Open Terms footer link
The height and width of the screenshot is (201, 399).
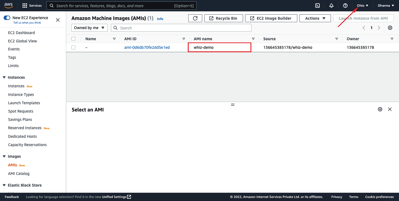[x=354, y=197]
